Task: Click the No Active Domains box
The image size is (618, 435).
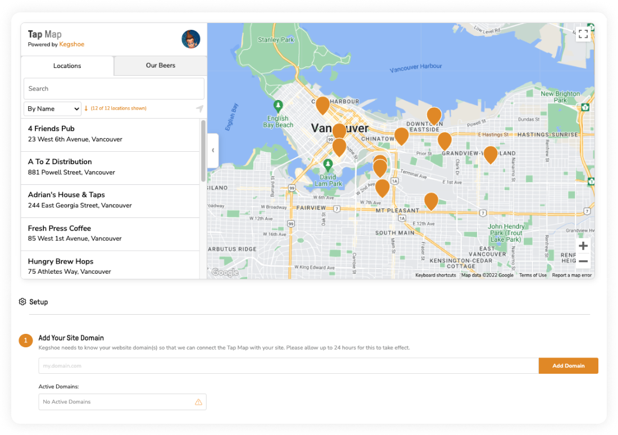Action: pos(122,402)
